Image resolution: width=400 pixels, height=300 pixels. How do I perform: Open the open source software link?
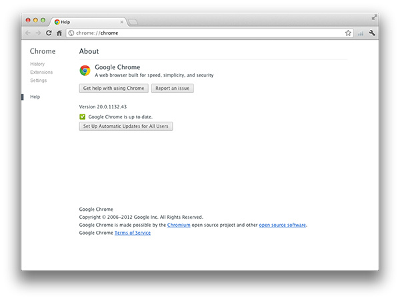click(x=283, y=225)
